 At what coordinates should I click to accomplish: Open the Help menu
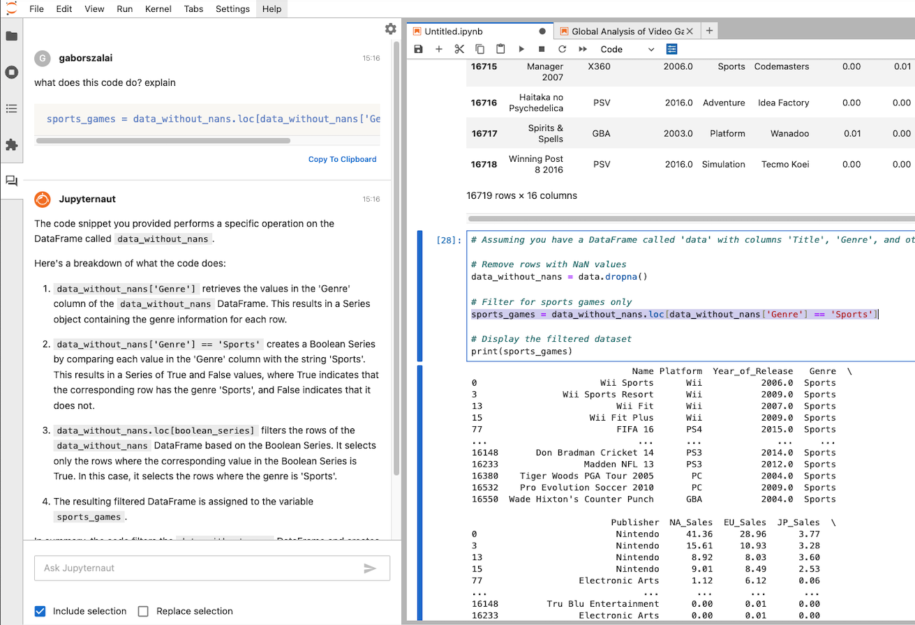coord(271,9)
